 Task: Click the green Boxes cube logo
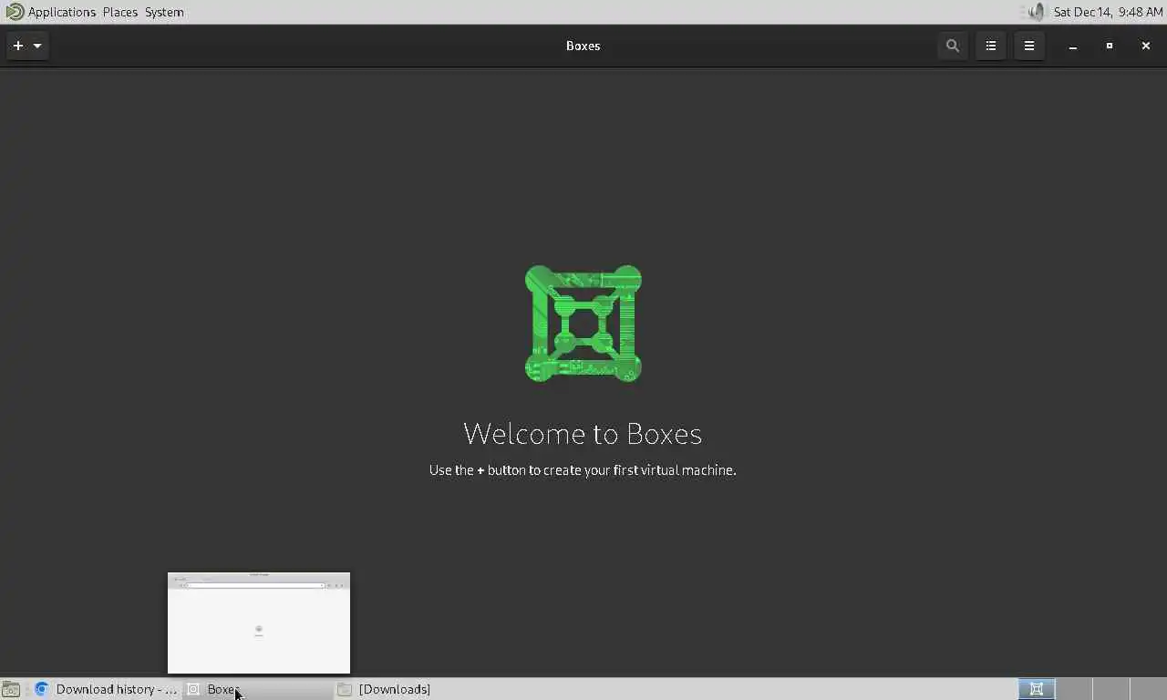[583, 324]
